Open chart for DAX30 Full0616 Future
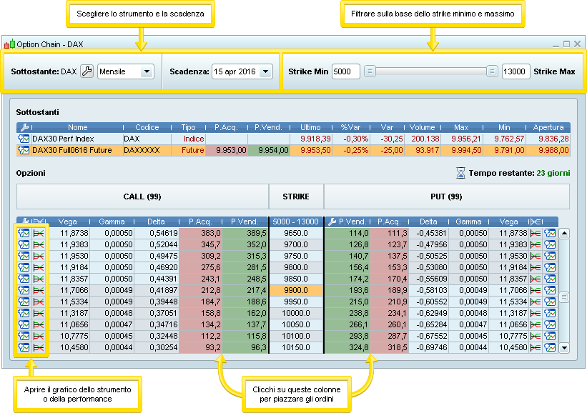Image resolution: width=587 pixels, height=413 pixels. (x=24, y=150)
